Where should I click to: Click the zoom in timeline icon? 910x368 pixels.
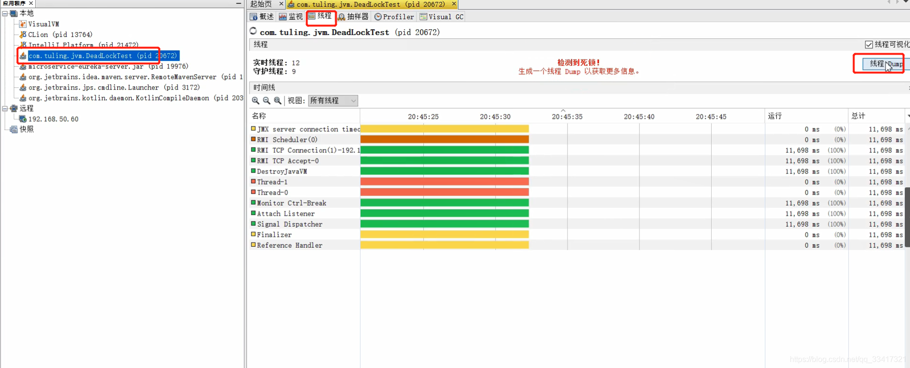pyautogui.click(x=256, y=101)
